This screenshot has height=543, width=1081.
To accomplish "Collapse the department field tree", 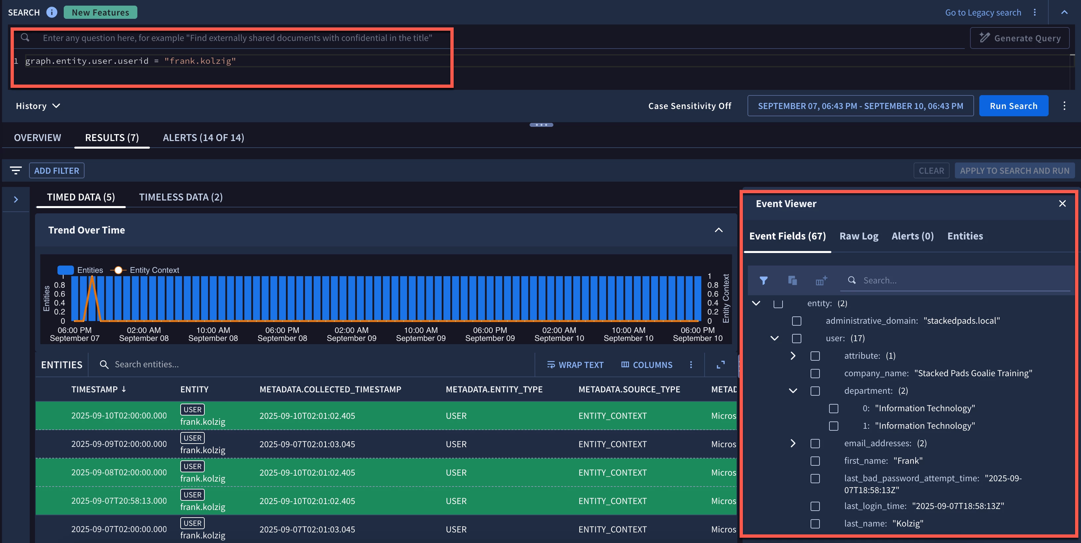I will tap(793, 391).
